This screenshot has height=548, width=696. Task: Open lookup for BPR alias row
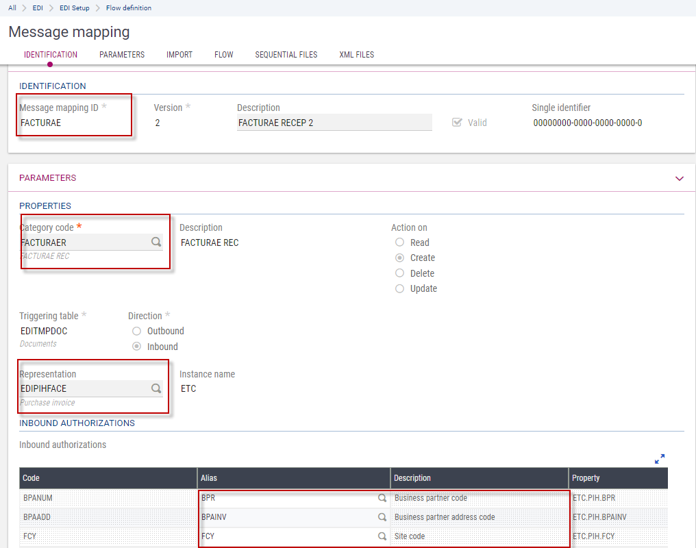(382, 498)
